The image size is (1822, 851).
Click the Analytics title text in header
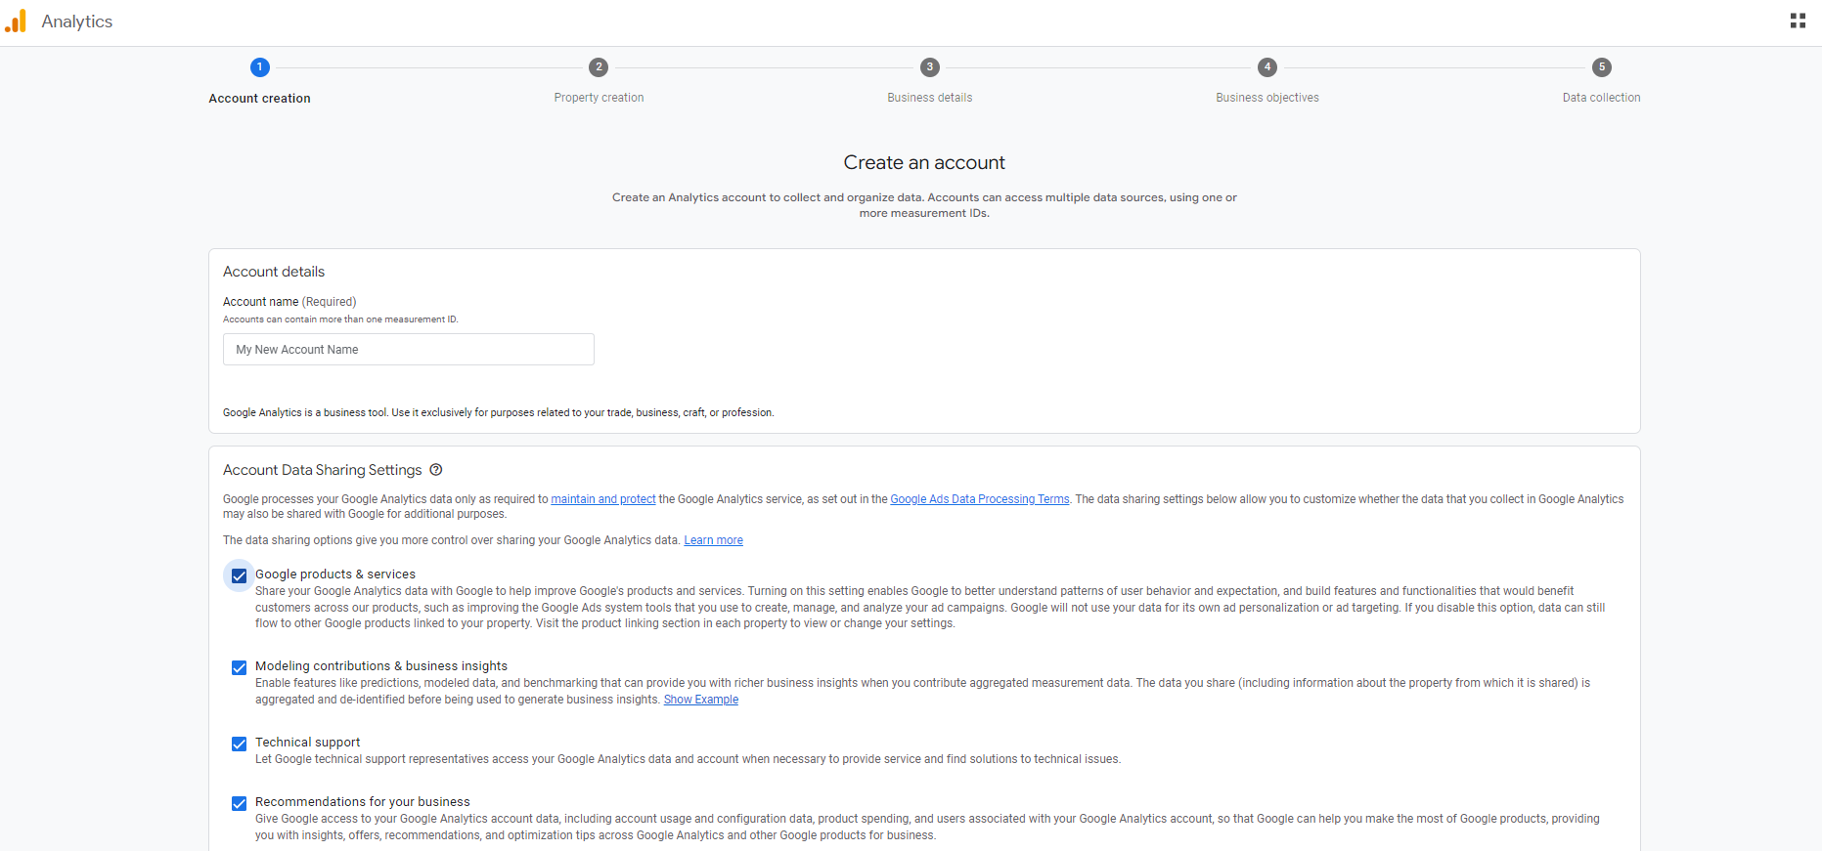tap(77, 21)
